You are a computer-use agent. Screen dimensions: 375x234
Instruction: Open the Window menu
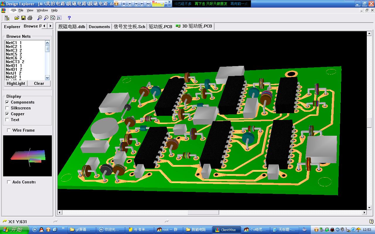[42, 10]
